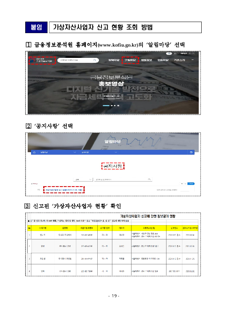The image size is (226, 309).
Task: Click the blue button beside list-count dropdown
Action: pos(191,184)
